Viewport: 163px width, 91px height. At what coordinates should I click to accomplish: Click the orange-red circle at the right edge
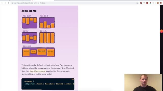[161, 31]
